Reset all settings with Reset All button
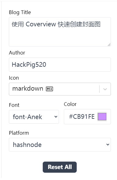The width and height of the screenshot is (117, 180). point(60,167)
